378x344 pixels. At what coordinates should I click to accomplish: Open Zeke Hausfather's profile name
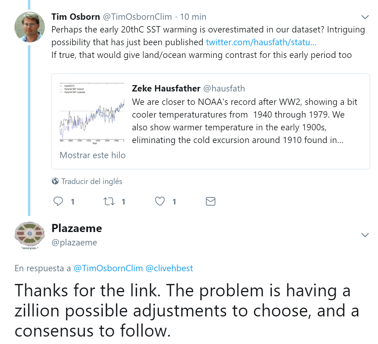166,88
